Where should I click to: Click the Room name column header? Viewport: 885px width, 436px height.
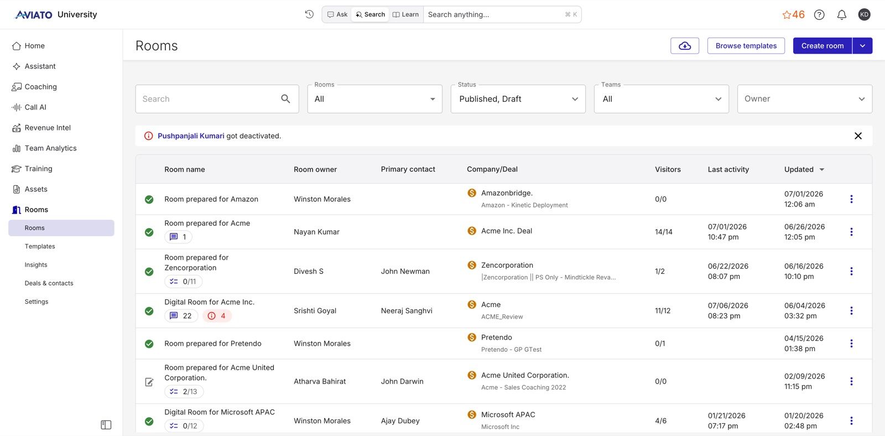(184, 169)
